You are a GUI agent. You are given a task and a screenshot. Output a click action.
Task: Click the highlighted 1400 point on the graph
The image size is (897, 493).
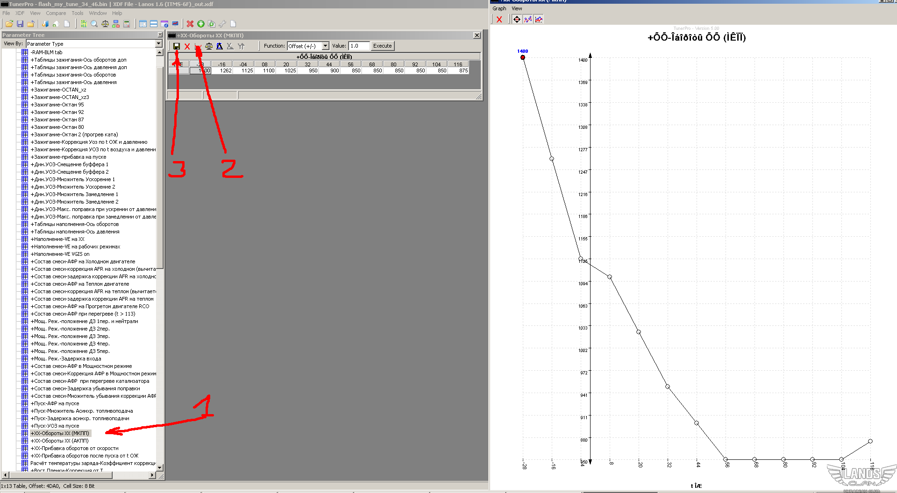pyautogui.click(x=523, y=57)
